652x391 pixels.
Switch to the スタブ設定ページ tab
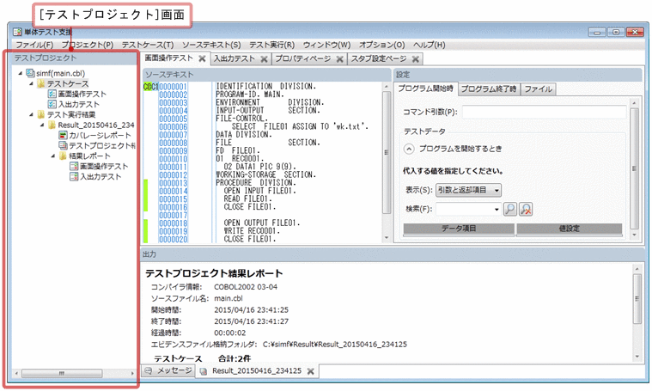tap(378, 59)
